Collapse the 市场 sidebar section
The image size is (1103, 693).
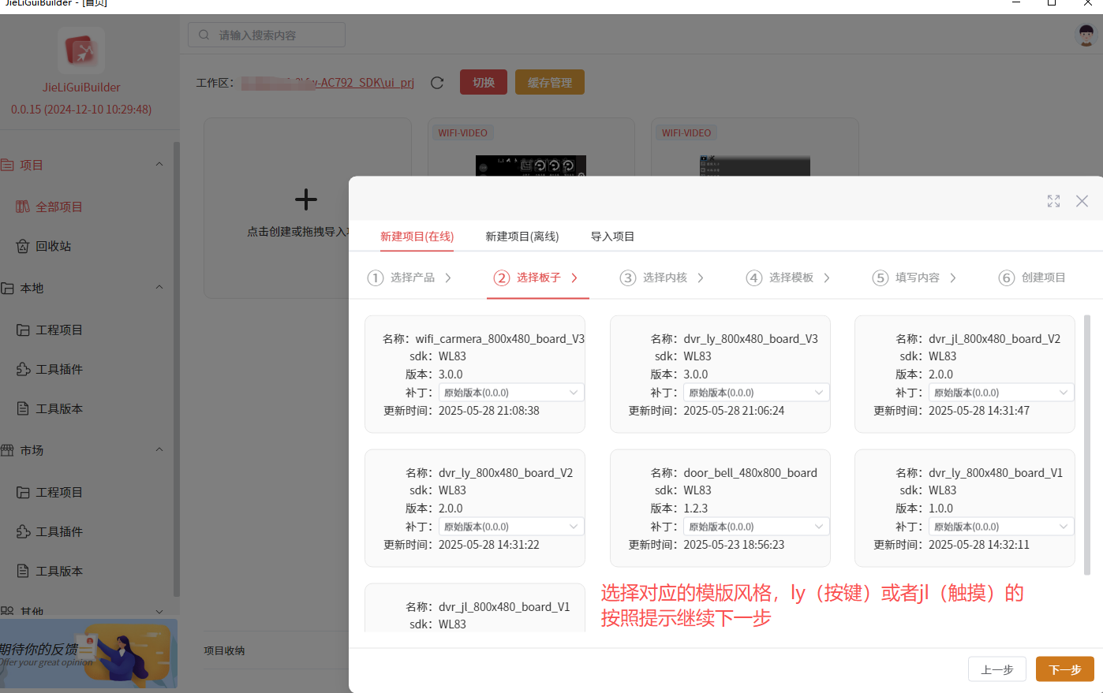tap(159, 450)
